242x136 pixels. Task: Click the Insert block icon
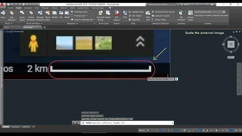point(3,13)
